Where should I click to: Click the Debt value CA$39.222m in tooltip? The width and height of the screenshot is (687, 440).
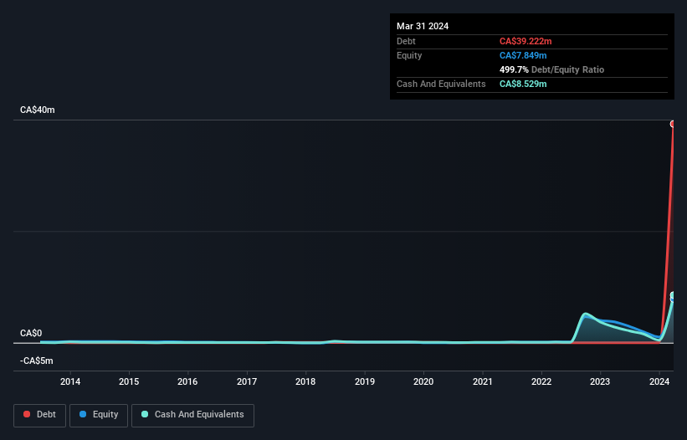526,41
